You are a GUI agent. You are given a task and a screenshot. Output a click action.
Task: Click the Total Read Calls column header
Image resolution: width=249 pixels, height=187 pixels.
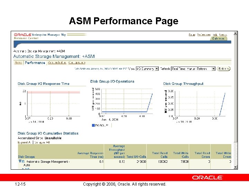pyautogui.click(x=160, y=155)
